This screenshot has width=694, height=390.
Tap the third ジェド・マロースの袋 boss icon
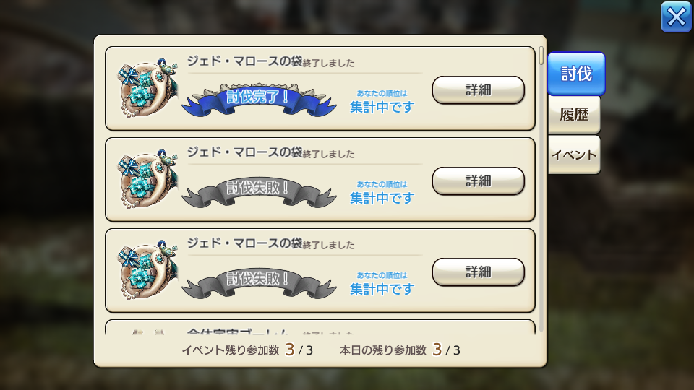click(x=147, y=269)
